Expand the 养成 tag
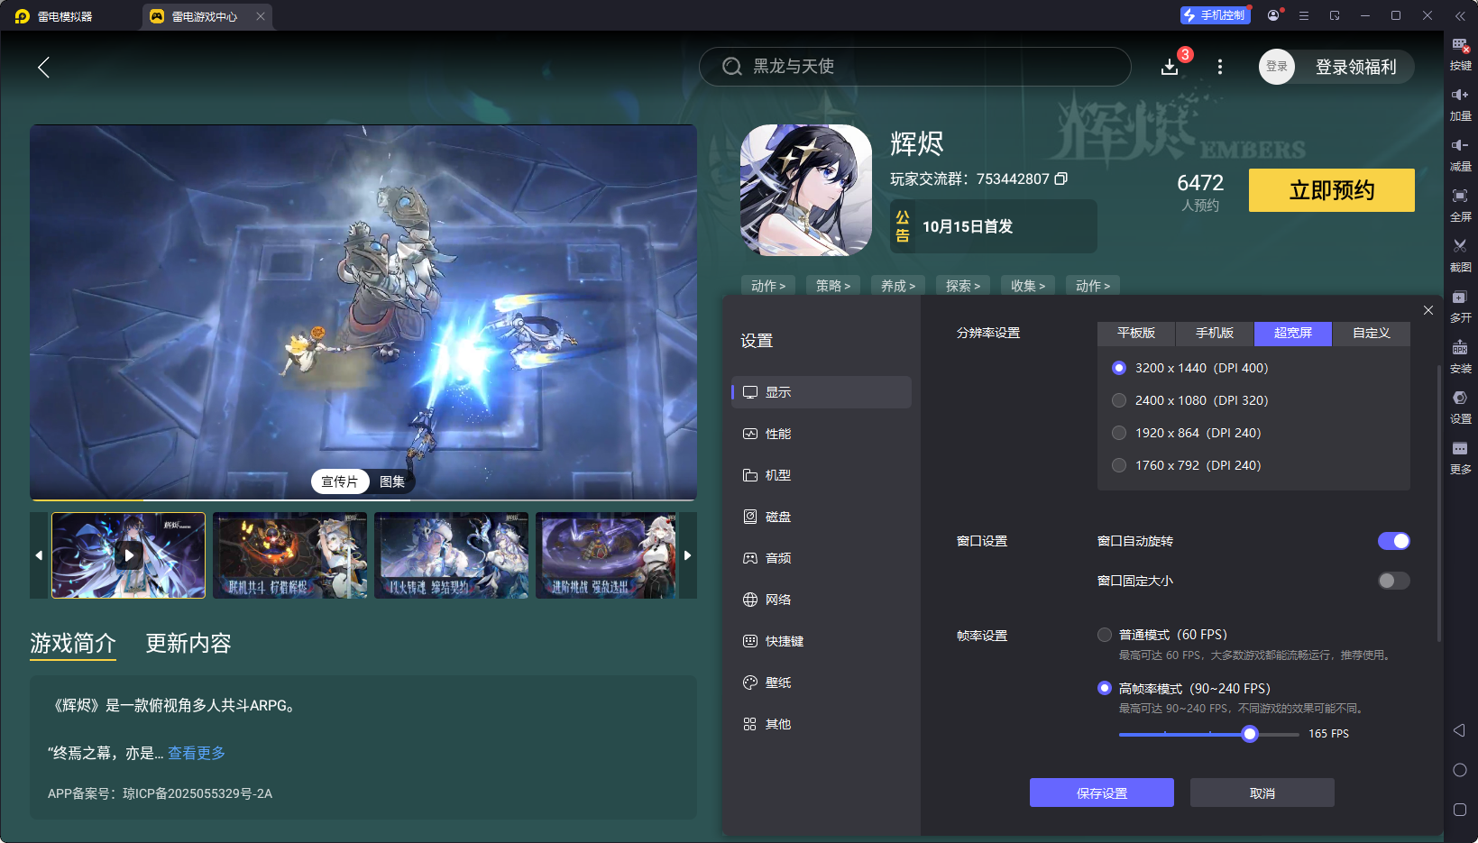Viewport: 1478px width, 843px height. click(898, 286)
